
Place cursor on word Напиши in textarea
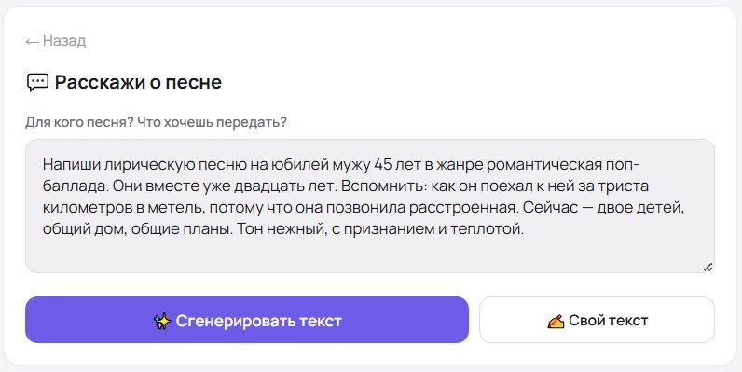[x=72, y=165]
